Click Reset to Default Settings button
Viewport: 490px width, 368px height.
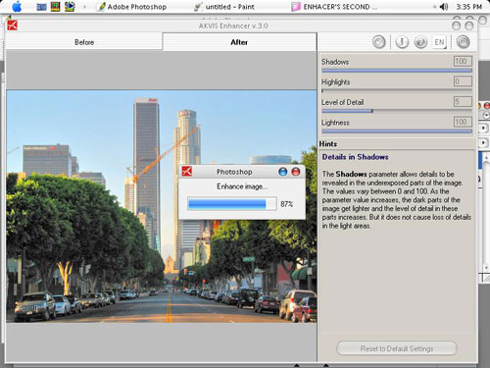(x=397, y=348)
